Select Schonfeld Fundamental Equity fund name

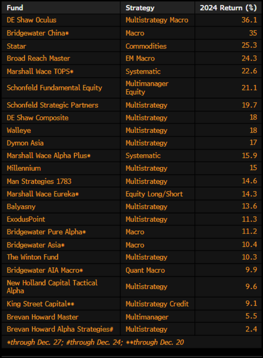coord(54,88)
